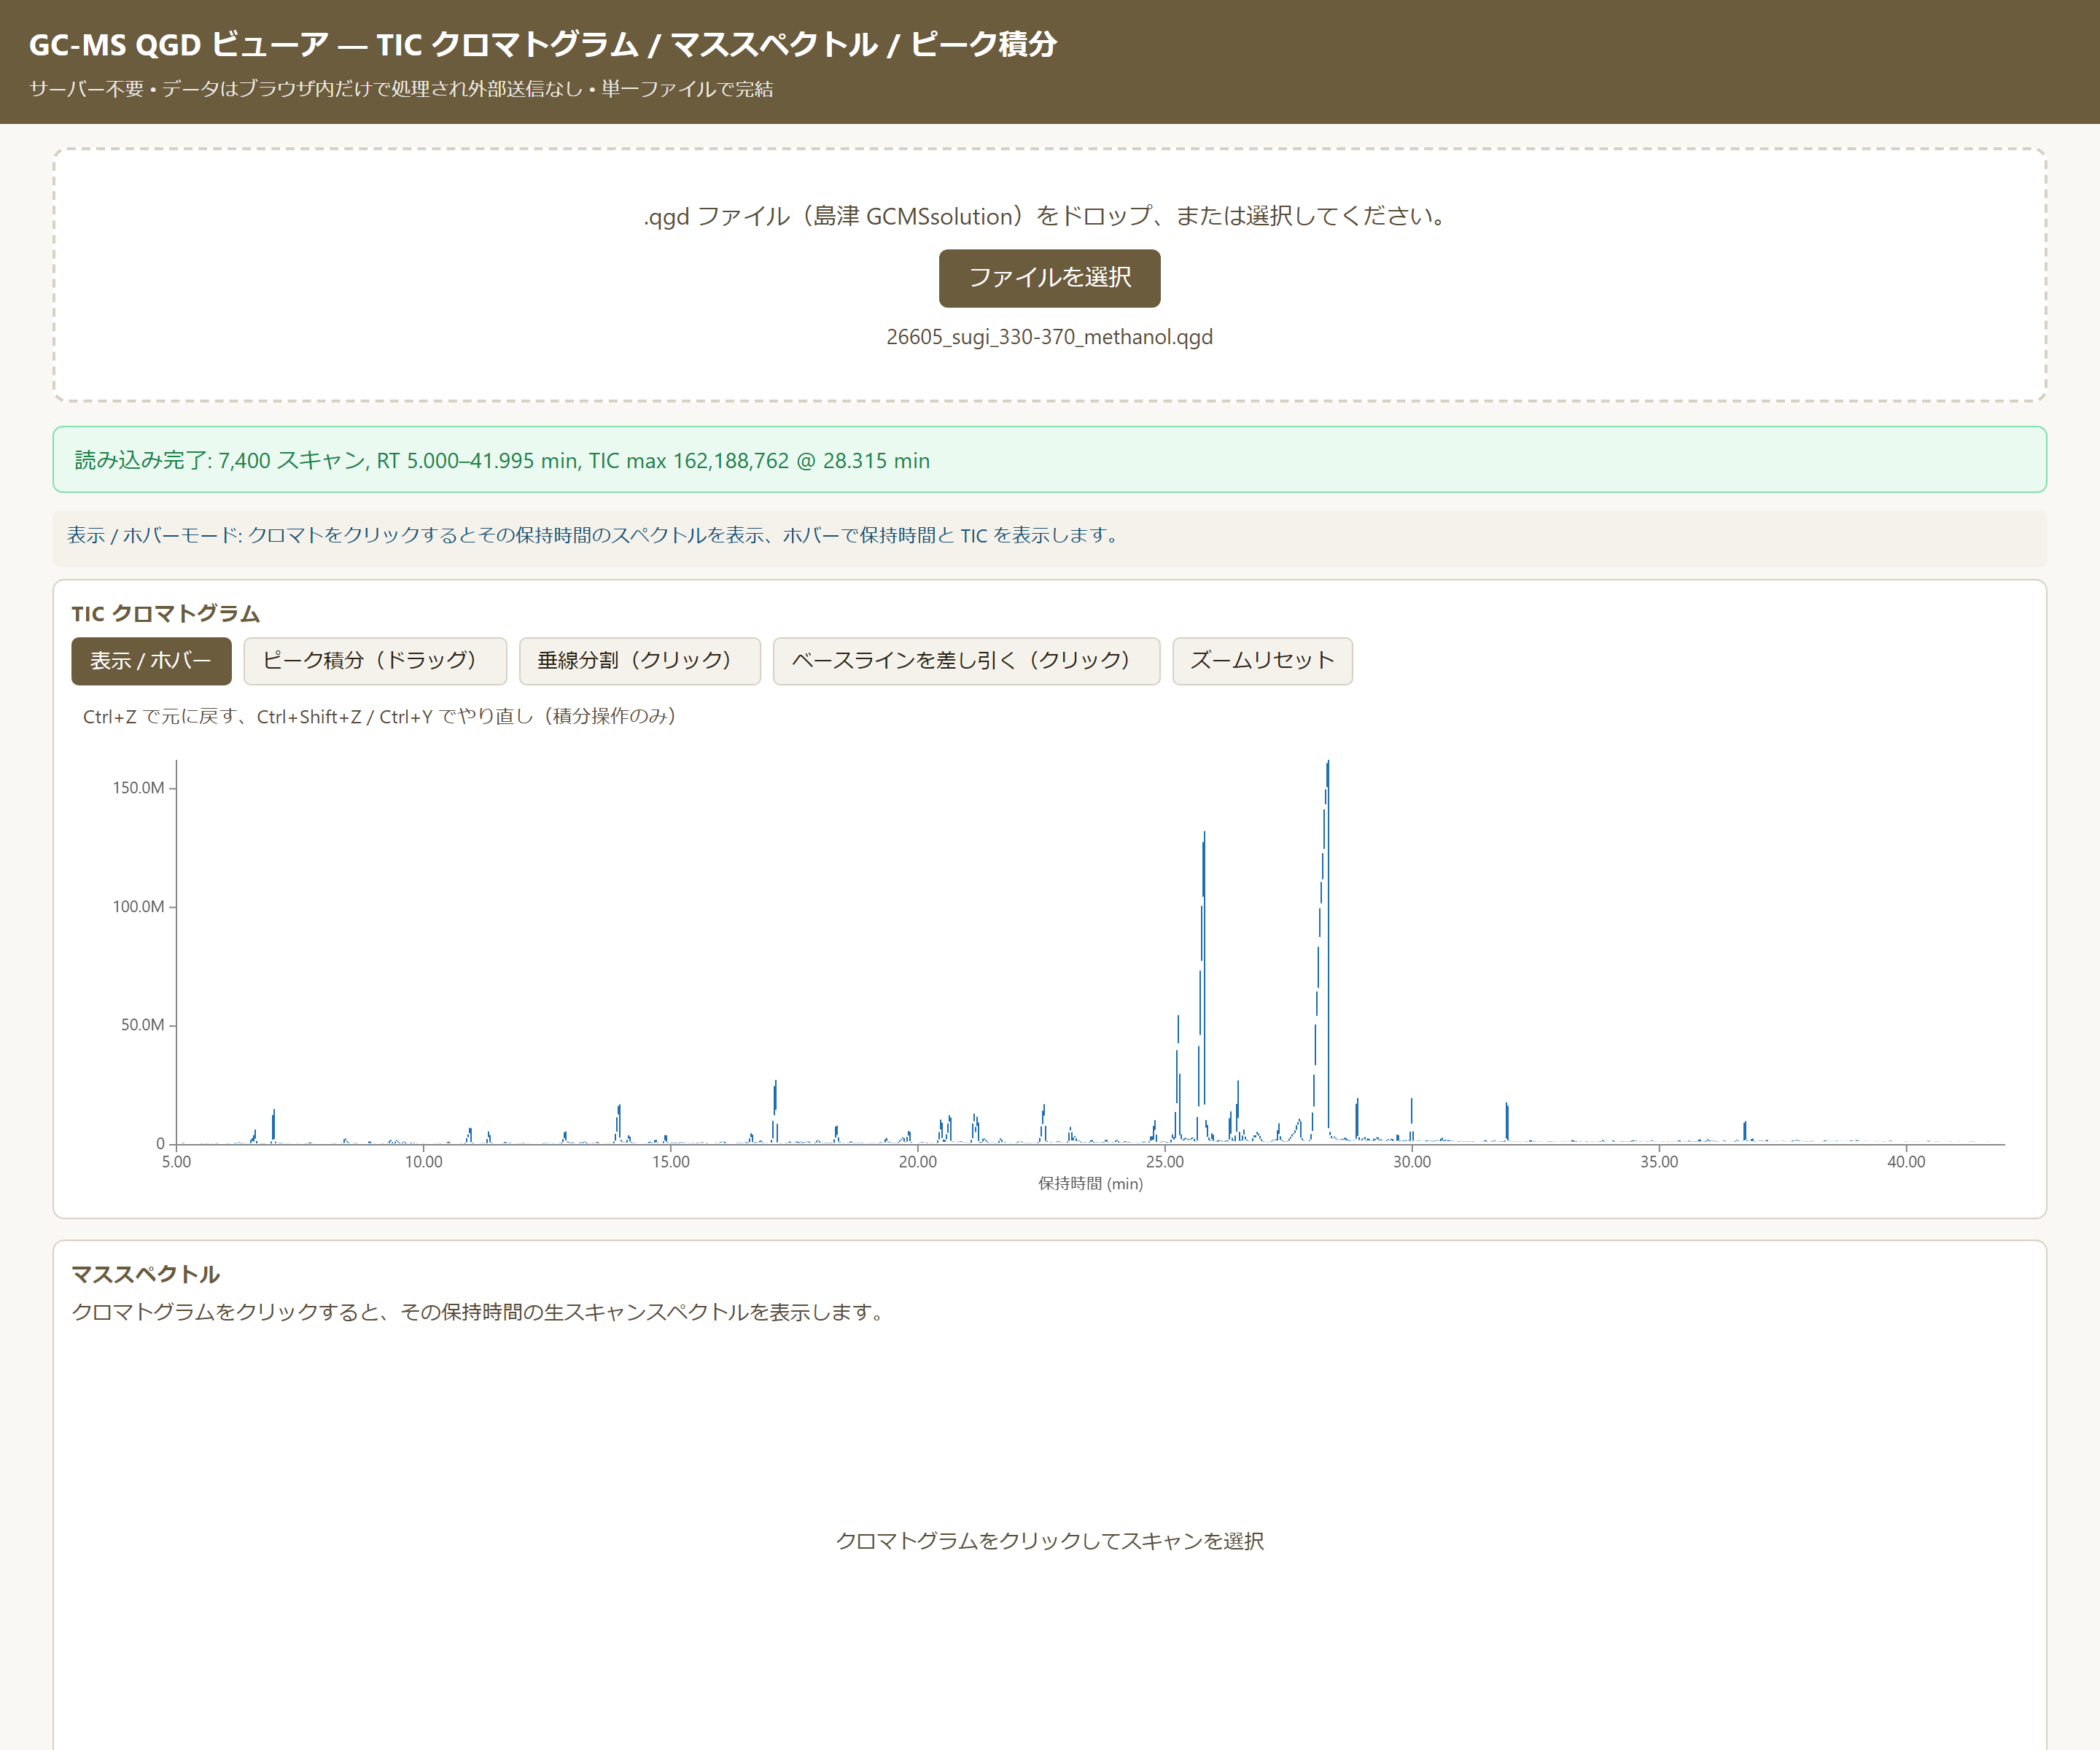Click the TIC クロマトグラム section heading
This screenshot has height=1750, width=2100.
tap(166, 614)
